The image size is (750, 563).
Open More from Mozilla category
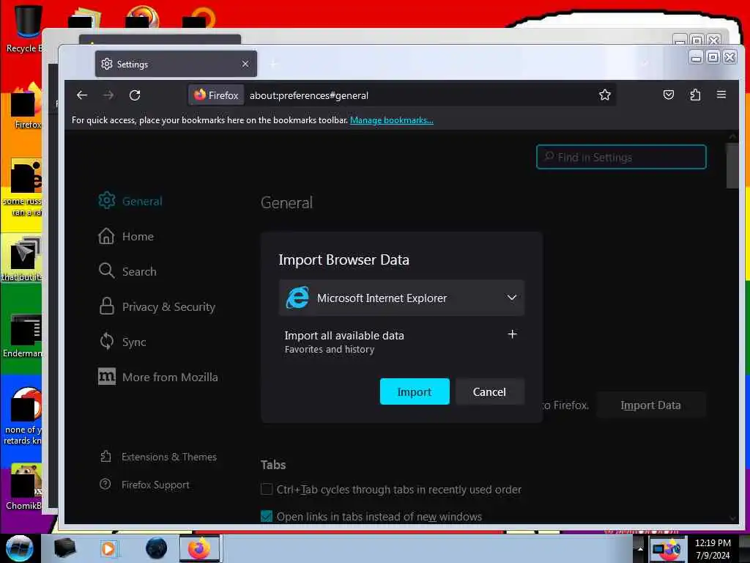pos(158,377)
